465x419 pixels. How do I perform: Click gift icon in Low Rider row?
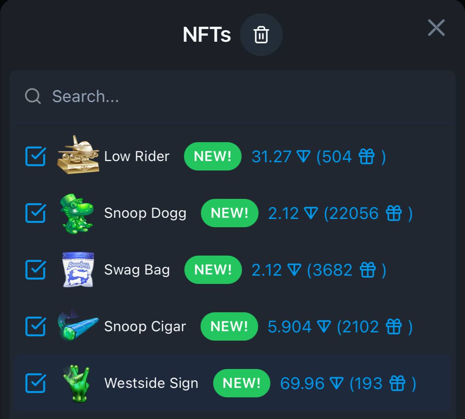pyautogui.click(x=367, y=156)
